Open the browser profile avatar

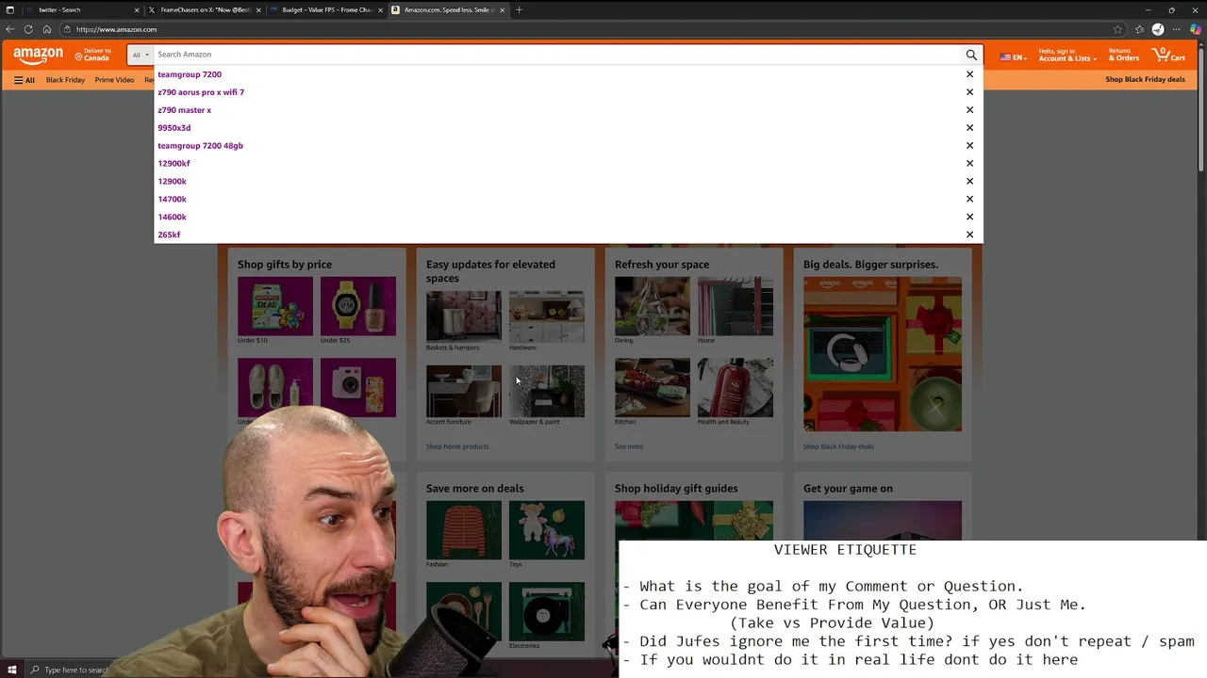pos(1158,29)
